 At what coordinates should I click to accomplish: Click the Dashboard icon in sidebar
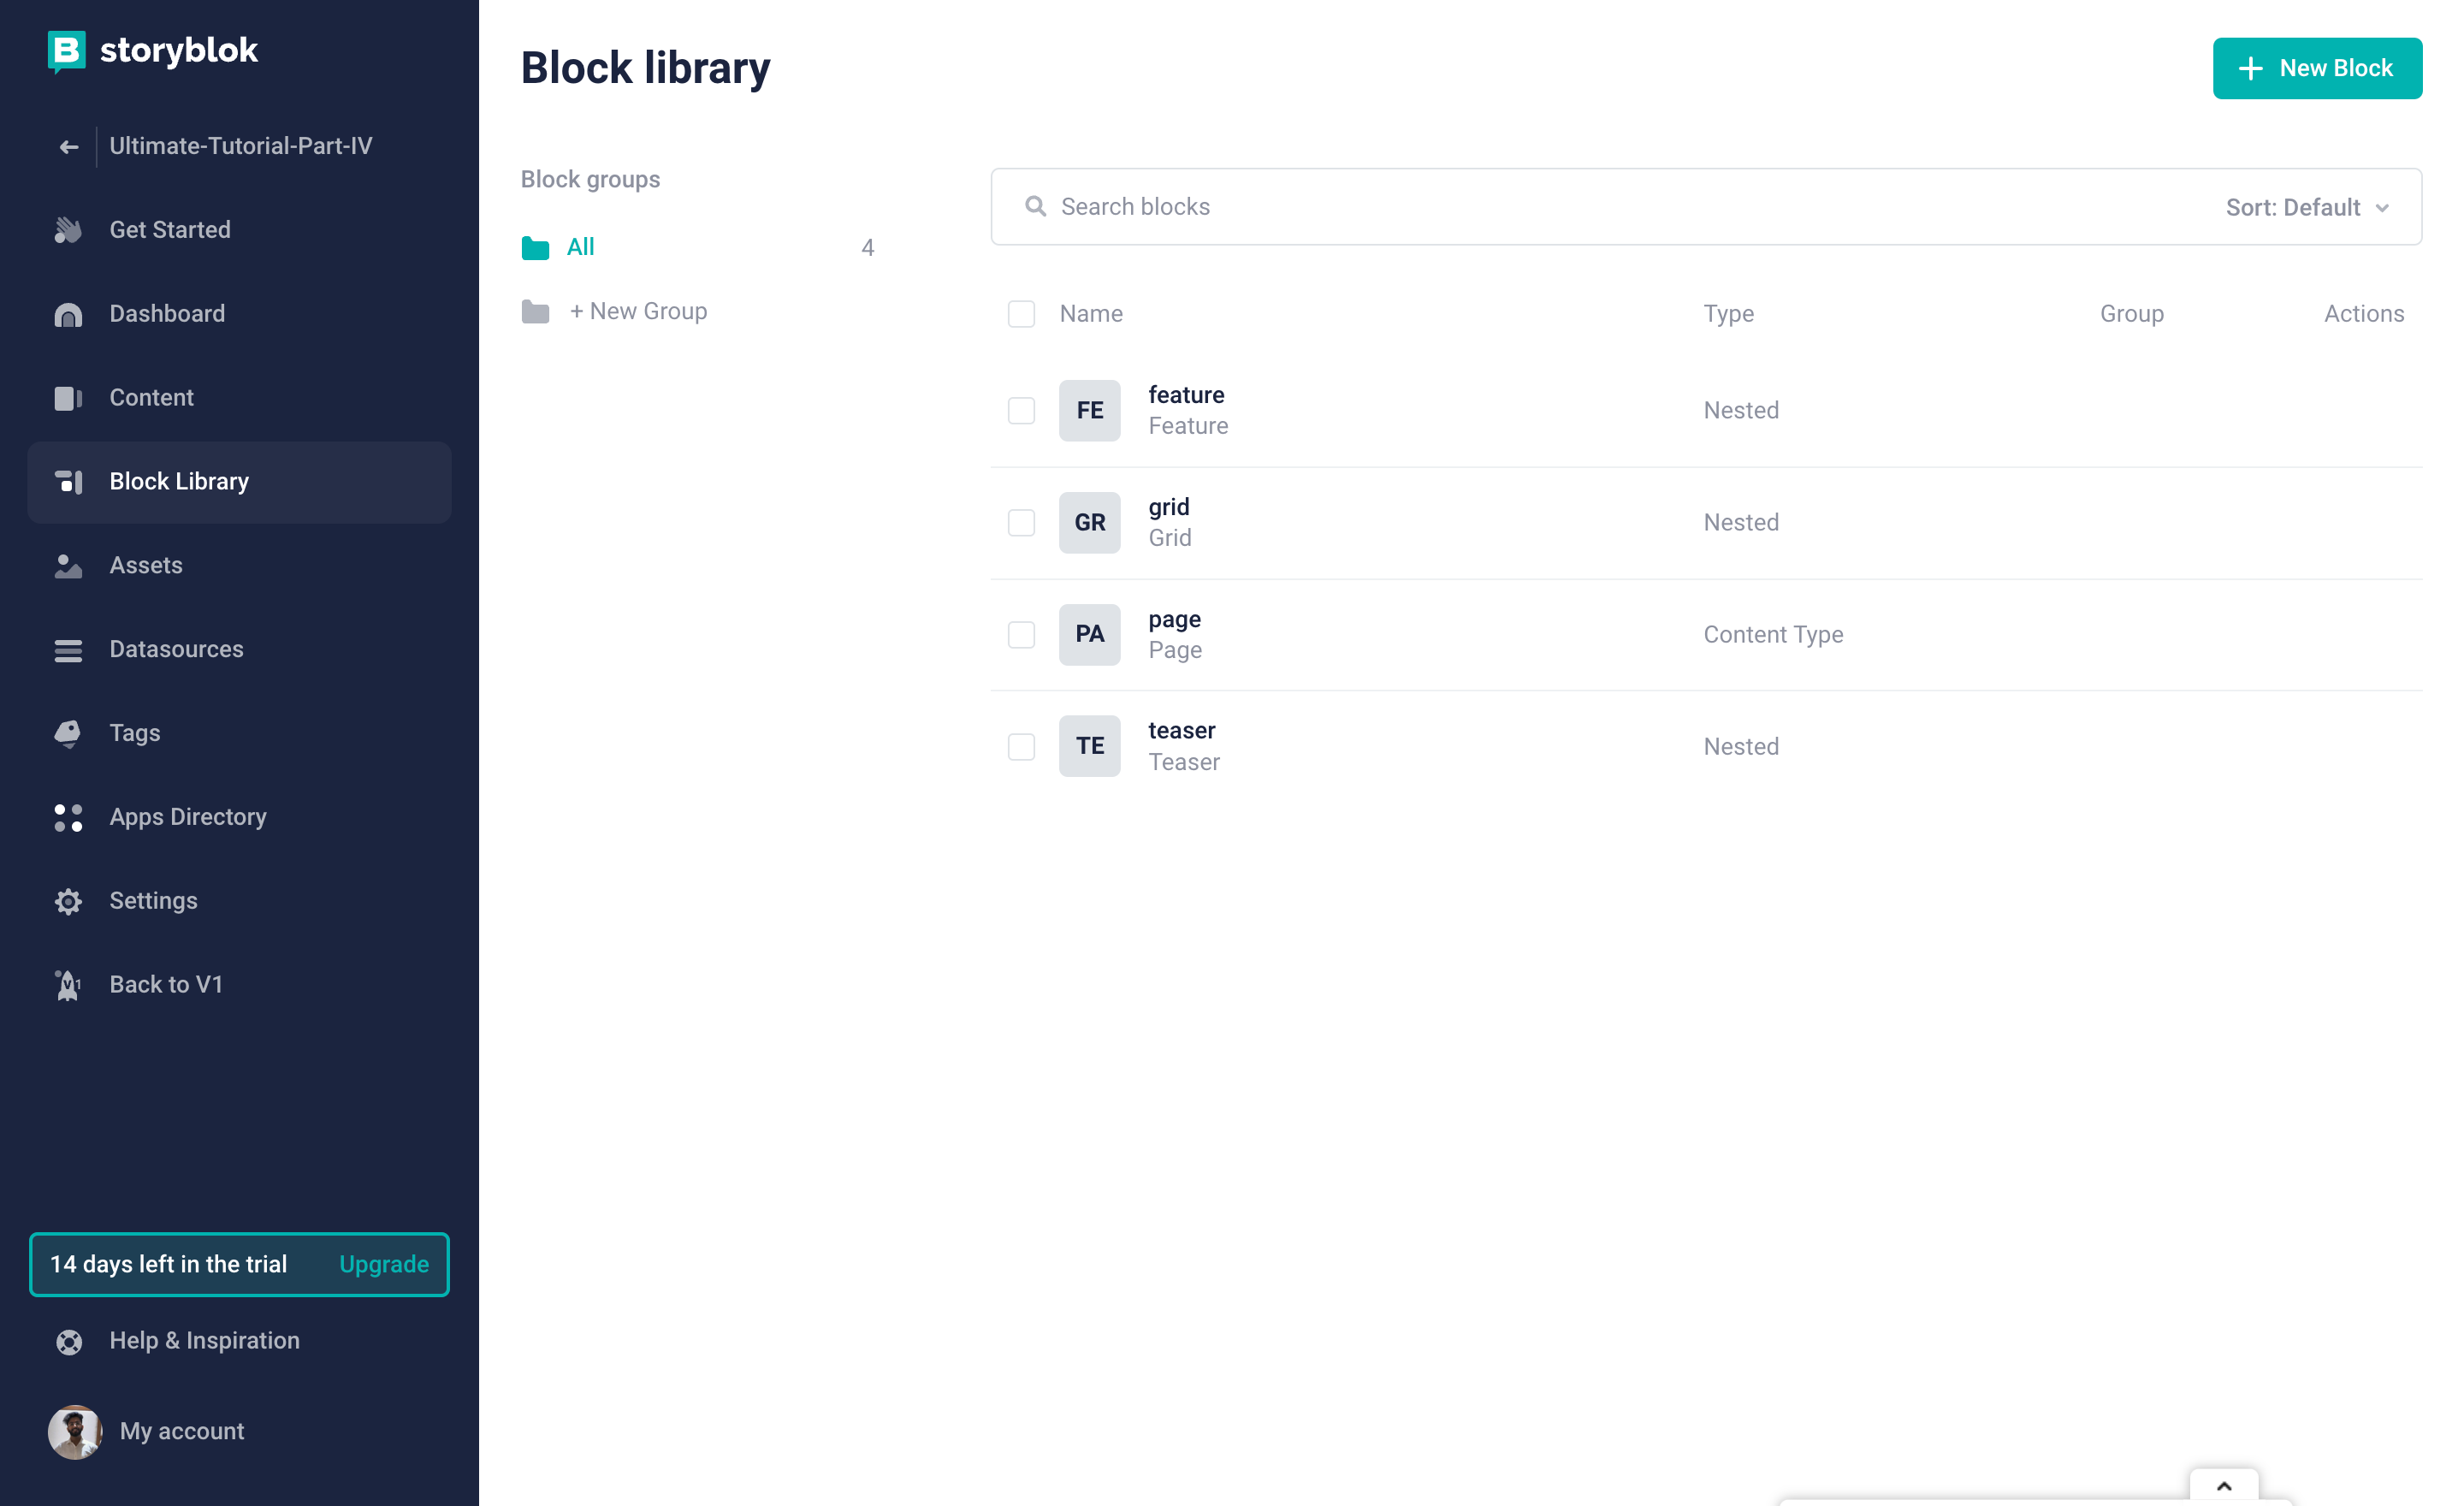(68, 314)
